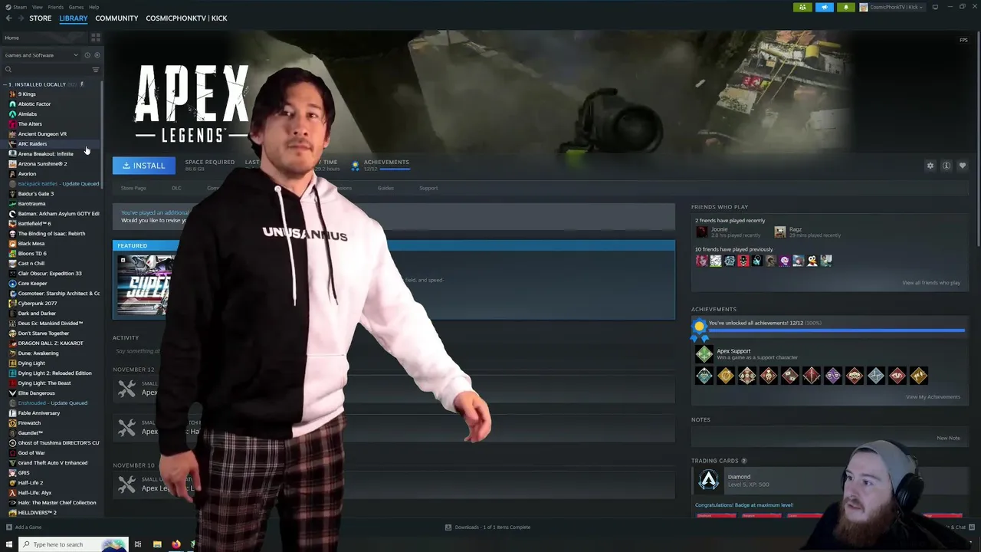Viewport: 981px width, 552px height.
Task: Open the Games menu
Action: 77,7
